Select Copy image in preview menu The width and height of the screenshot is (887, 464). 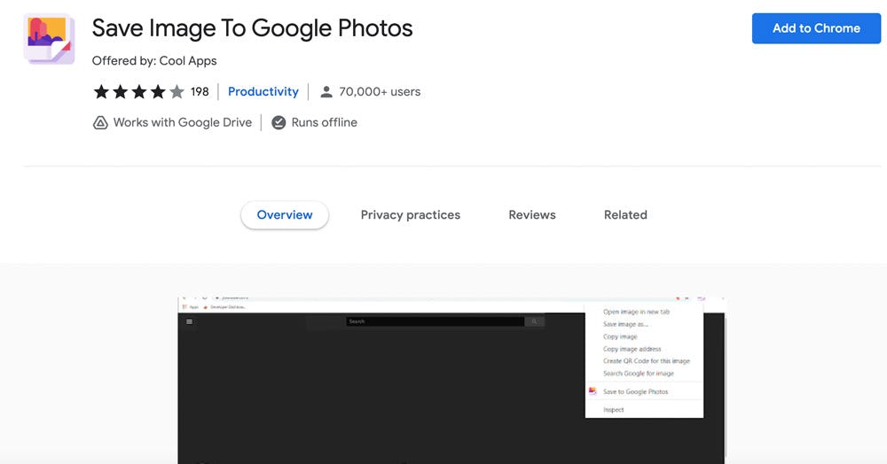[620, 336]
